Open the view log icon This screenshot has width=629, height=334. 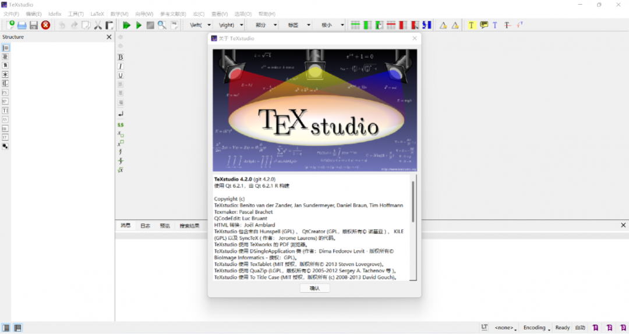click(x=174, y=25)
